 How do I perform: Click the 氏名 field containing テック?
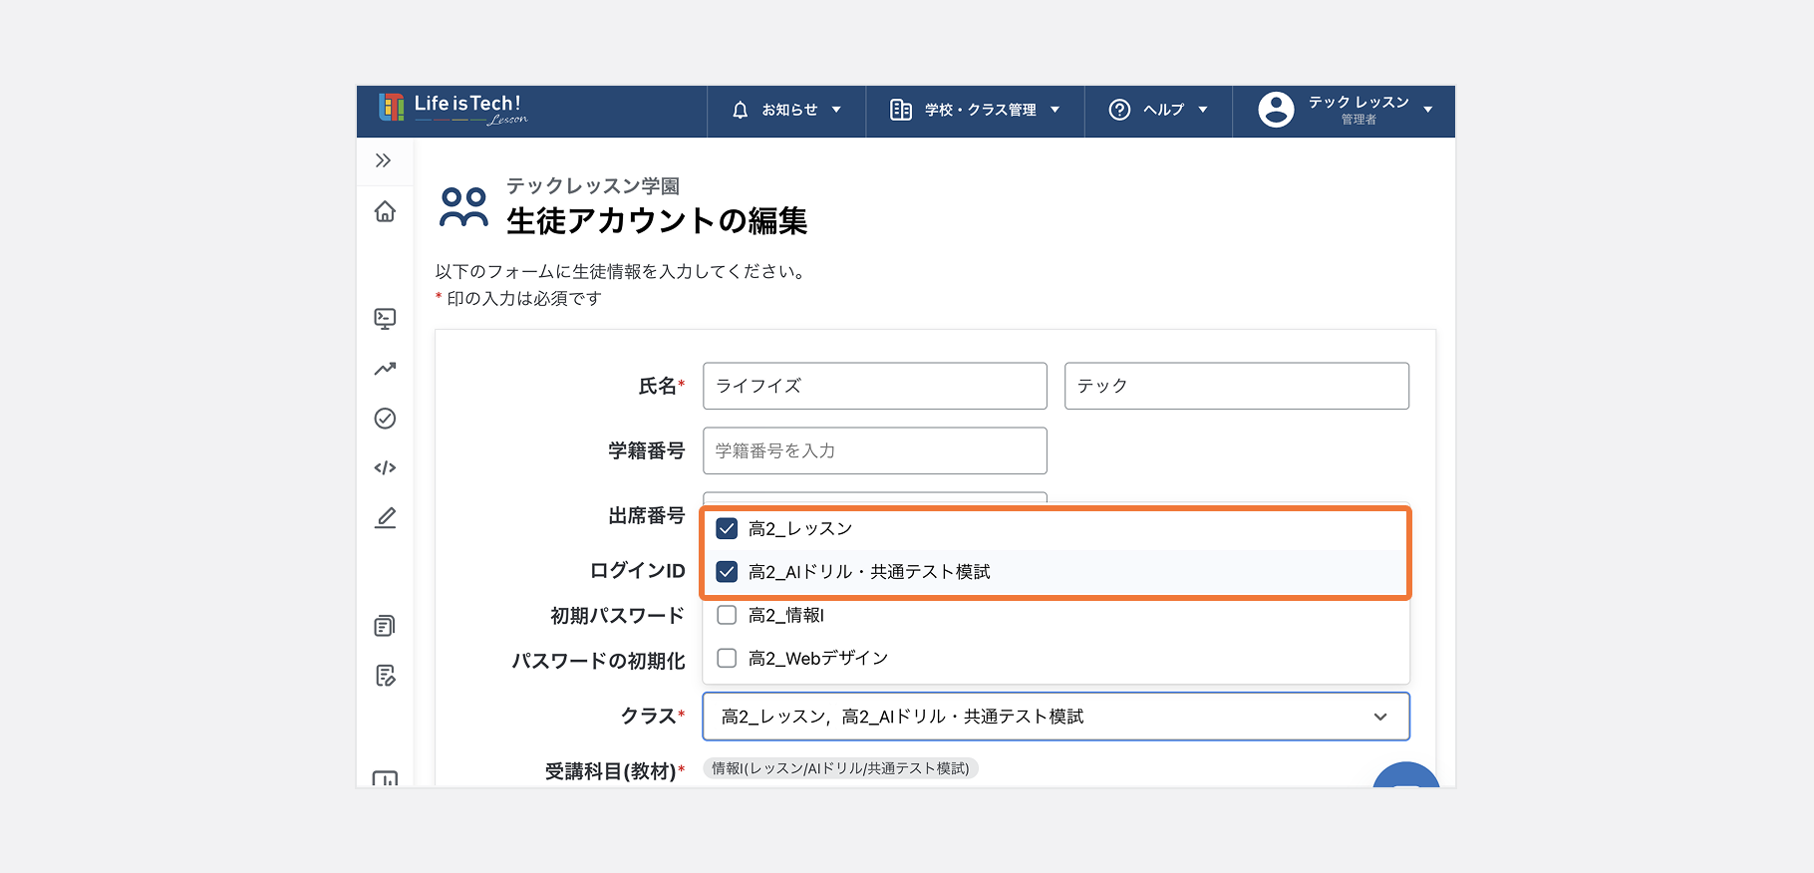(1237, 386)
